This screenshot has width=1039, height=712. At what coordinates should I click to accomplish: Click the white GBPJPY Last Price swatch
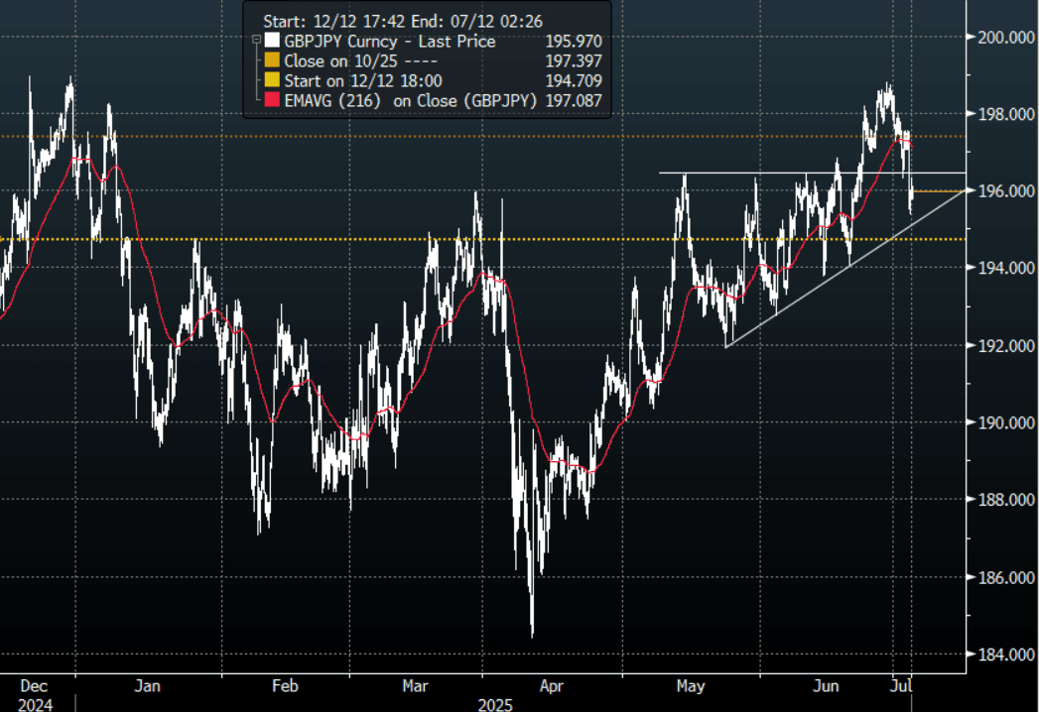272,42
